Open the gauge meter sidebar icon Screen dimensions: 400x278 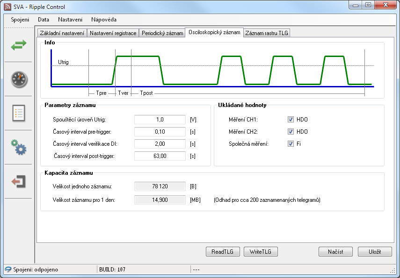(x=19, y=79)
